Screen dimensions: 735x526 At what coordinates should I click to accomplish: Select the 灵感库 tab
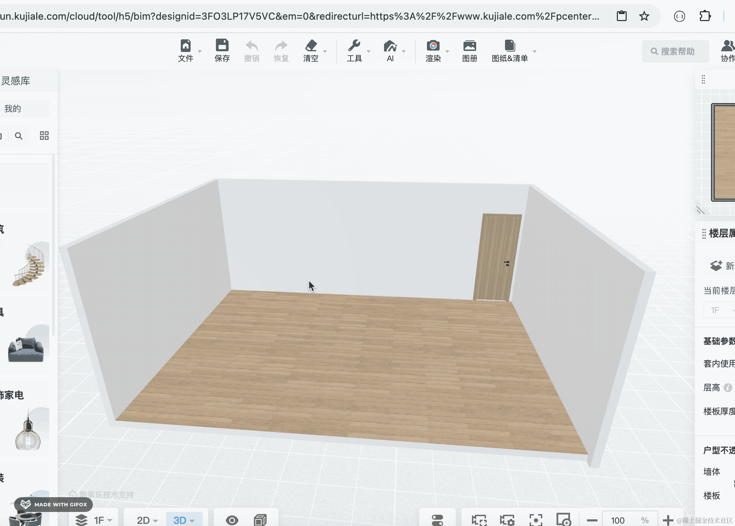coord(15,81)
